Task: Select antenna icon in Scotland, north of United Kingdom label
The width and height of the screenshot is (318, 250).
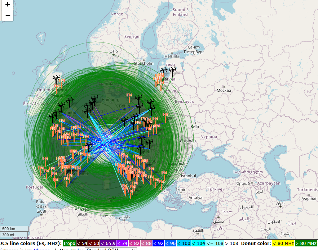Action: tap(56, 79)
